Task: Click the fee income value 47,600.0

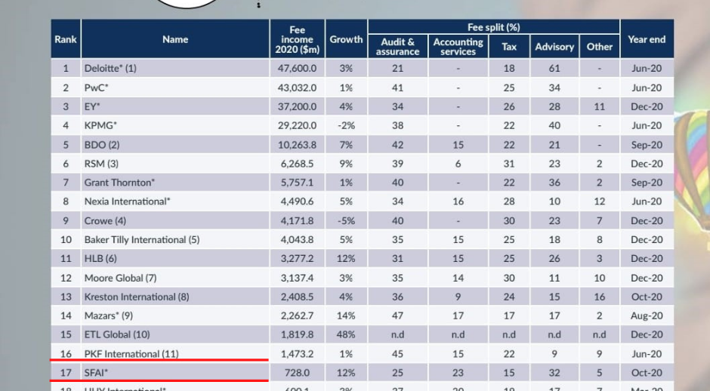Action: pos(297,69)
